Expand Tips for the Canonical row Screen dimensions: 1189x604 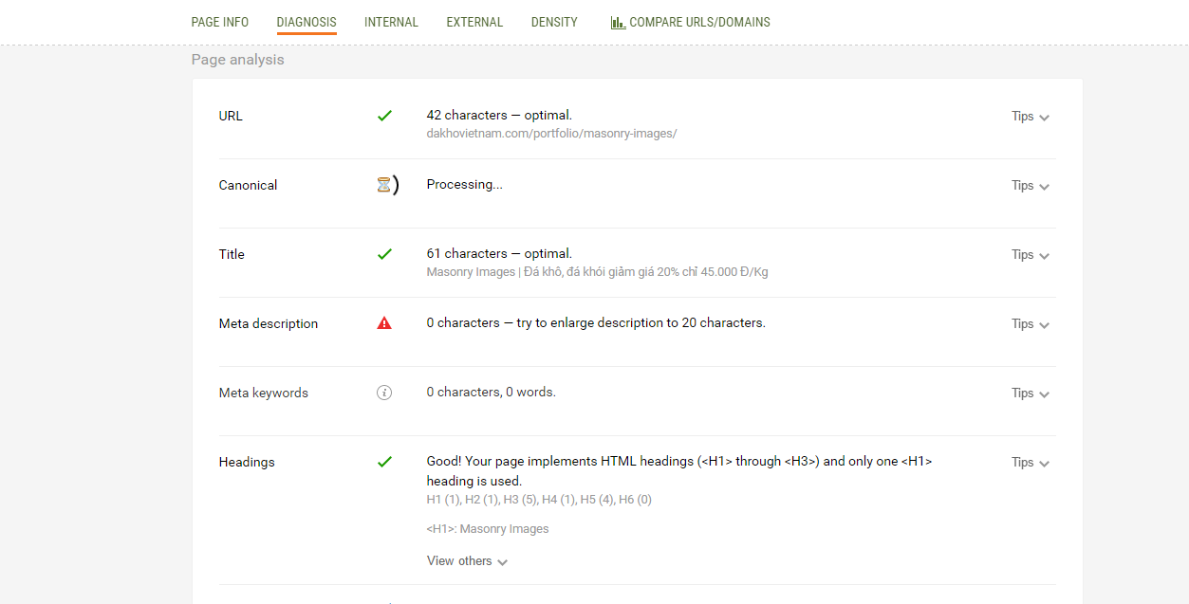[x=1030, y=186]
